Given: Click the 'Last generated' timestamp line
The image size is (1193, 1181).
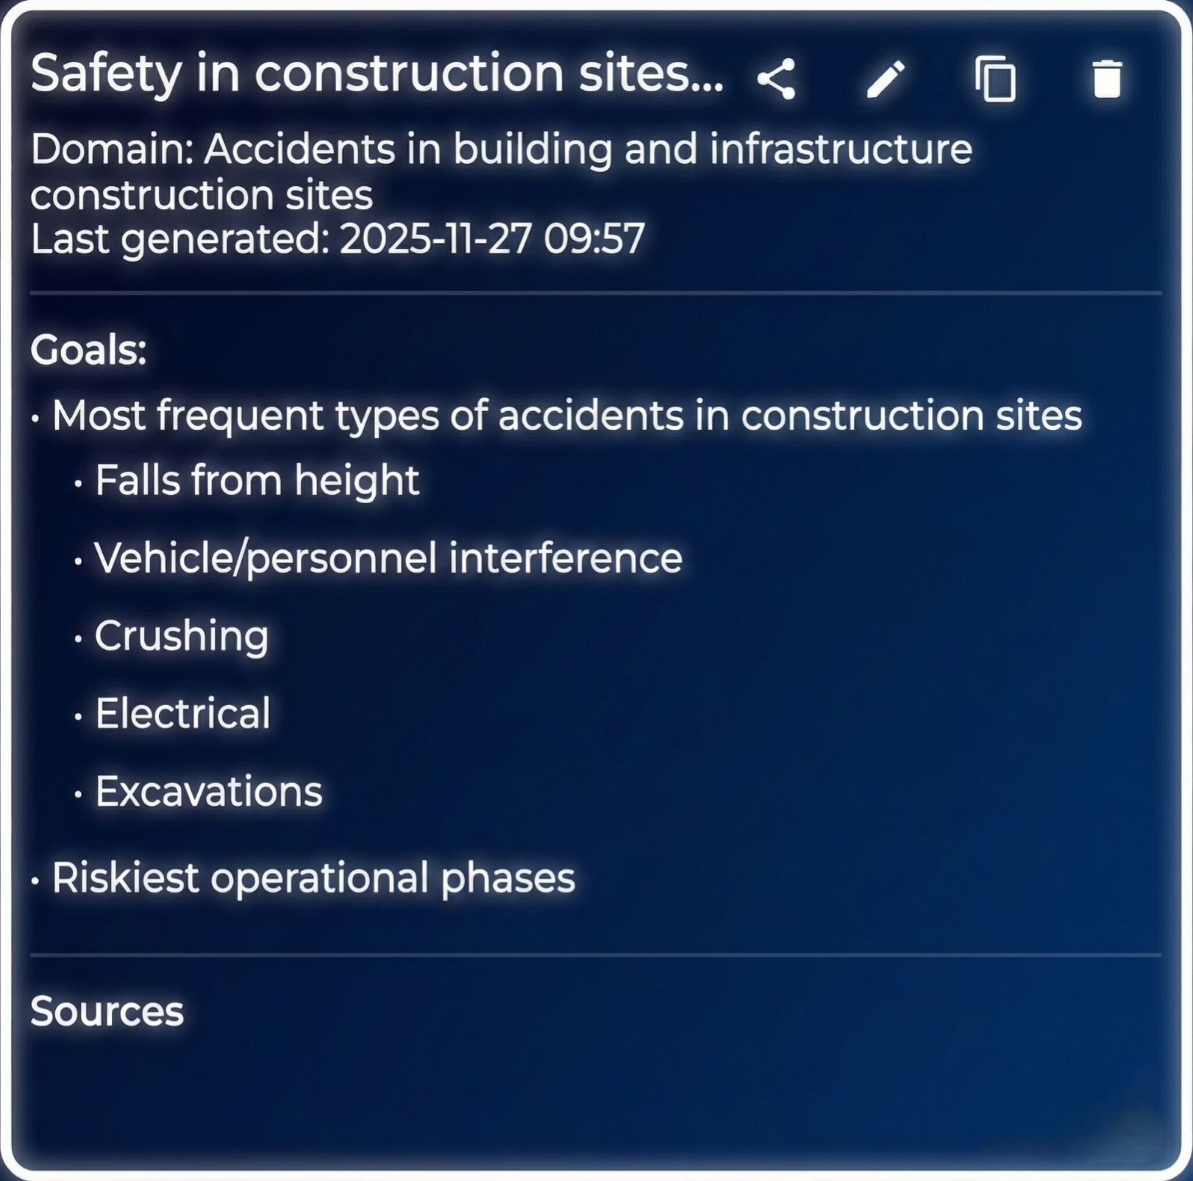Looking at the screenshot, I should [338, 239].
